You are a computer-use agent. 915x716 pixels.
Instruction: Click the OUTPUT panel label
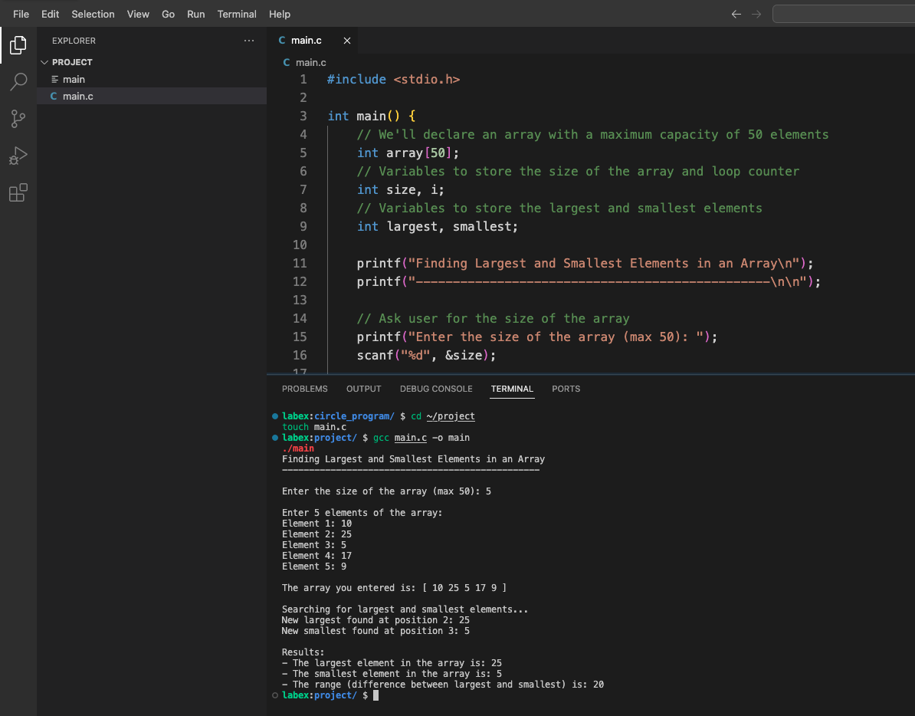point(363,389)
